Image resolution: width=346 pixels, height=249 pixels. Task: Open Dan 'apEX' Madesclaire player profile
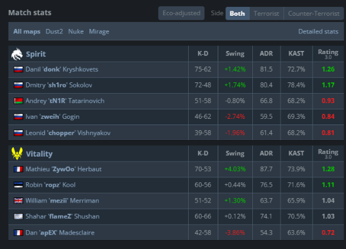pyautogui.click(x=60, y=233)
